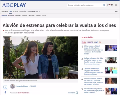Click Fernando Muñoz author avatar

click(x=12, y=86)
